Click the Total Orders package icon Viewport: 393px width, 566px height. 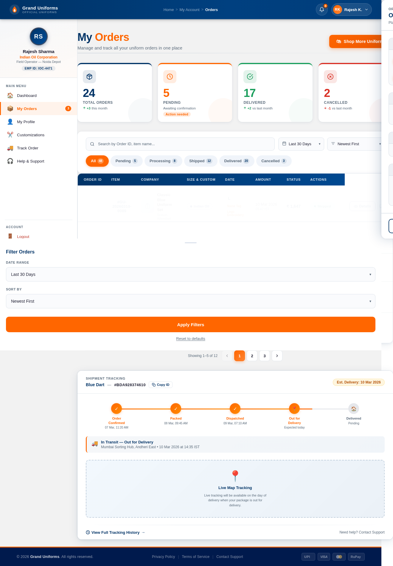tap(89, 77)
